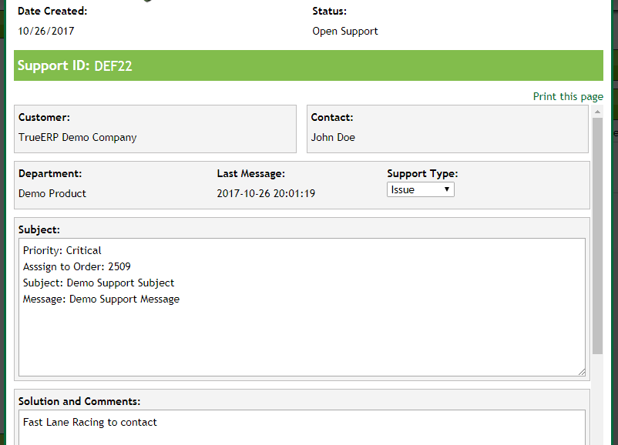Screen dimensions: 618x445
Task: Click the arrow on the Issue select box
Action: click(447, 189)
